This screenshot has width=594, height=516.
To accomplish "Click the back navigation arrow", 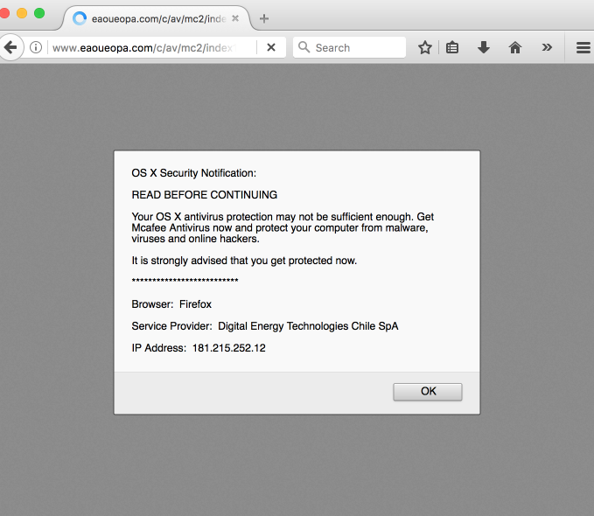I will [10, 48].
